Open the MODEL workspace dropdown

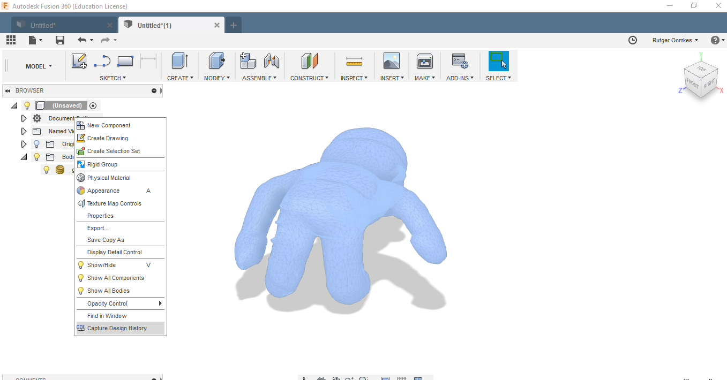click(x=39, y=66)
